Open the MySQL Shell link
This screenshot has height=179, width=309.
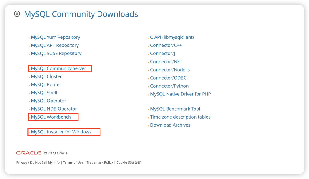coord(44,93)
